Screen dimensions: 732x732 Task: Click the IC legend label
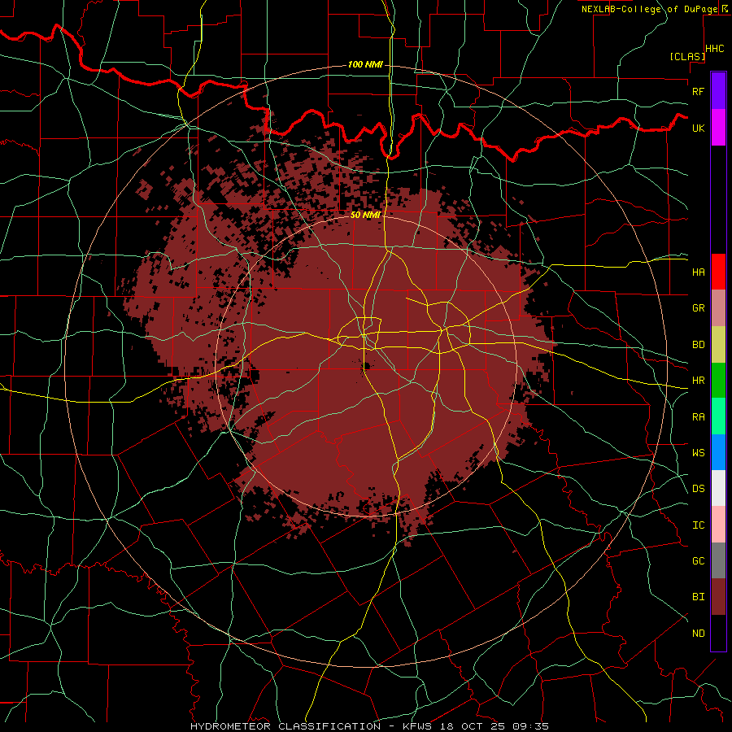pyautogui.click(x=698, y=525)
